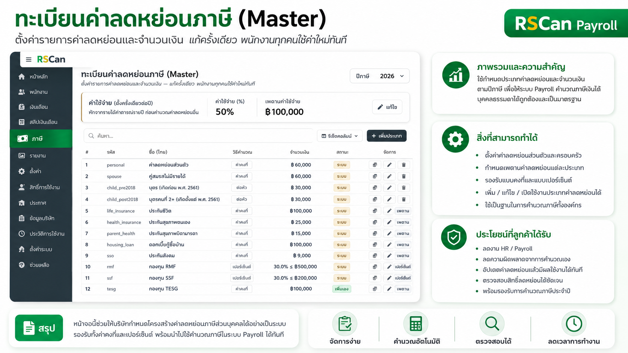Viewport: 628px width, 353px height.
Task: Open the สลิปเงินเดือน payslip icon
Action: pos(22,122)
